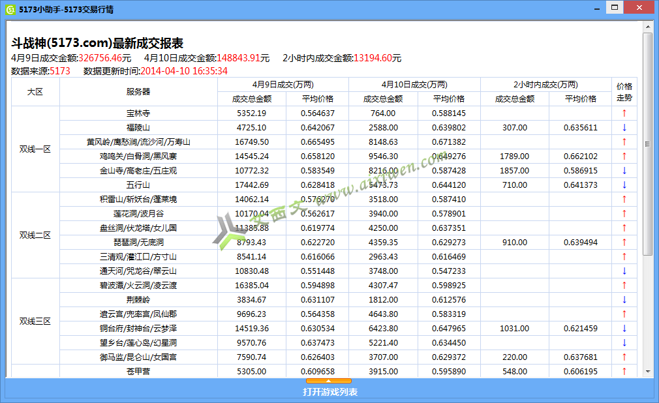Select server name 宝林寺
The height and width of the screenshot is (403, 659).
(x=138, y=113)
